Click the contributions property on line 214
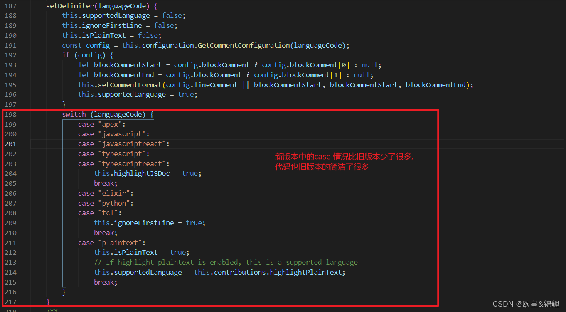Image resolution: width=566 pixels, height=312 pixels. coord(239,273)
